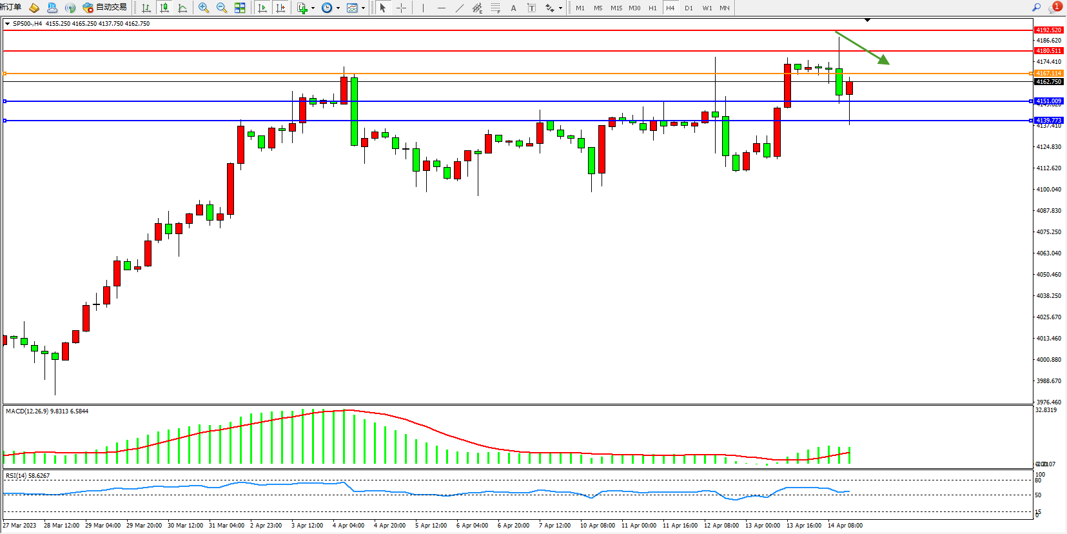This screenshot has width=1067, height=534.
Task: Click the orange 4167.114 price level label
Action: [x=1048, y=73]
